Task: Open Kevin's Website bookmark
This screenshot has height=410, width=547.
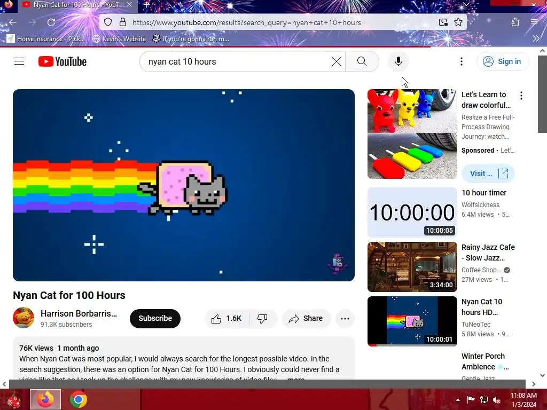Action: (119, 38)
